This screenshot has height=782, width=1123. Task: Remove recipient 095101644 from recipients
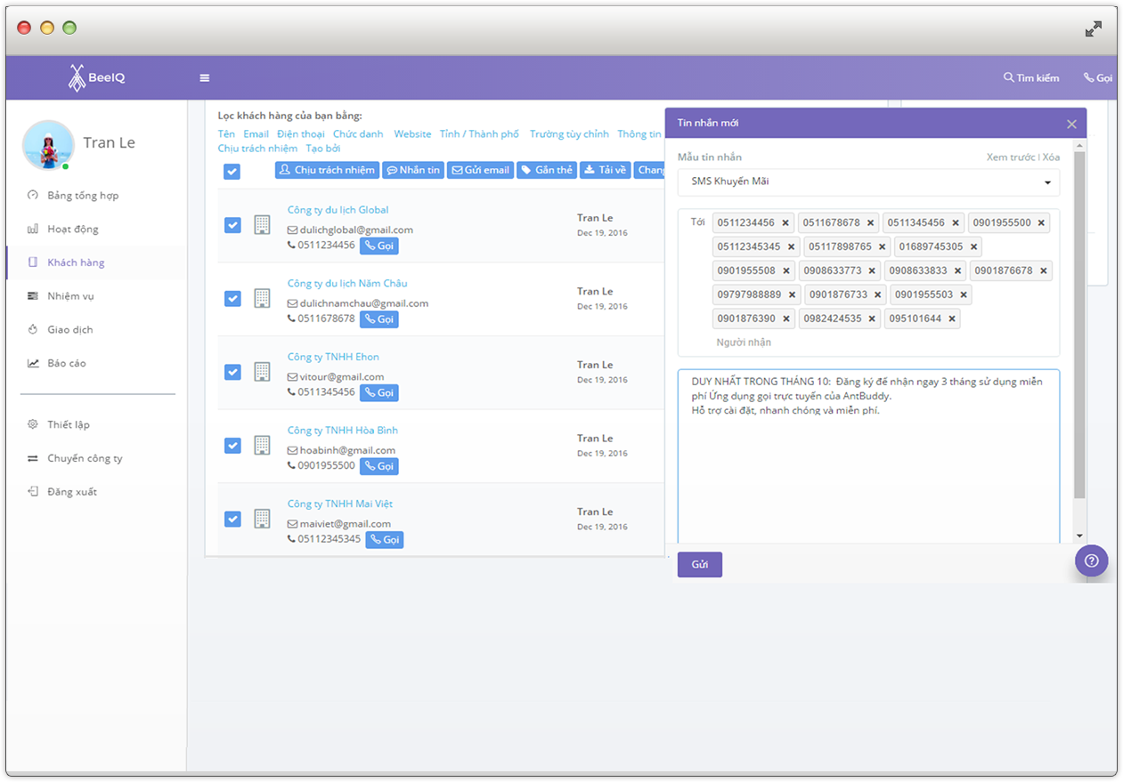(x=952, y=318)
